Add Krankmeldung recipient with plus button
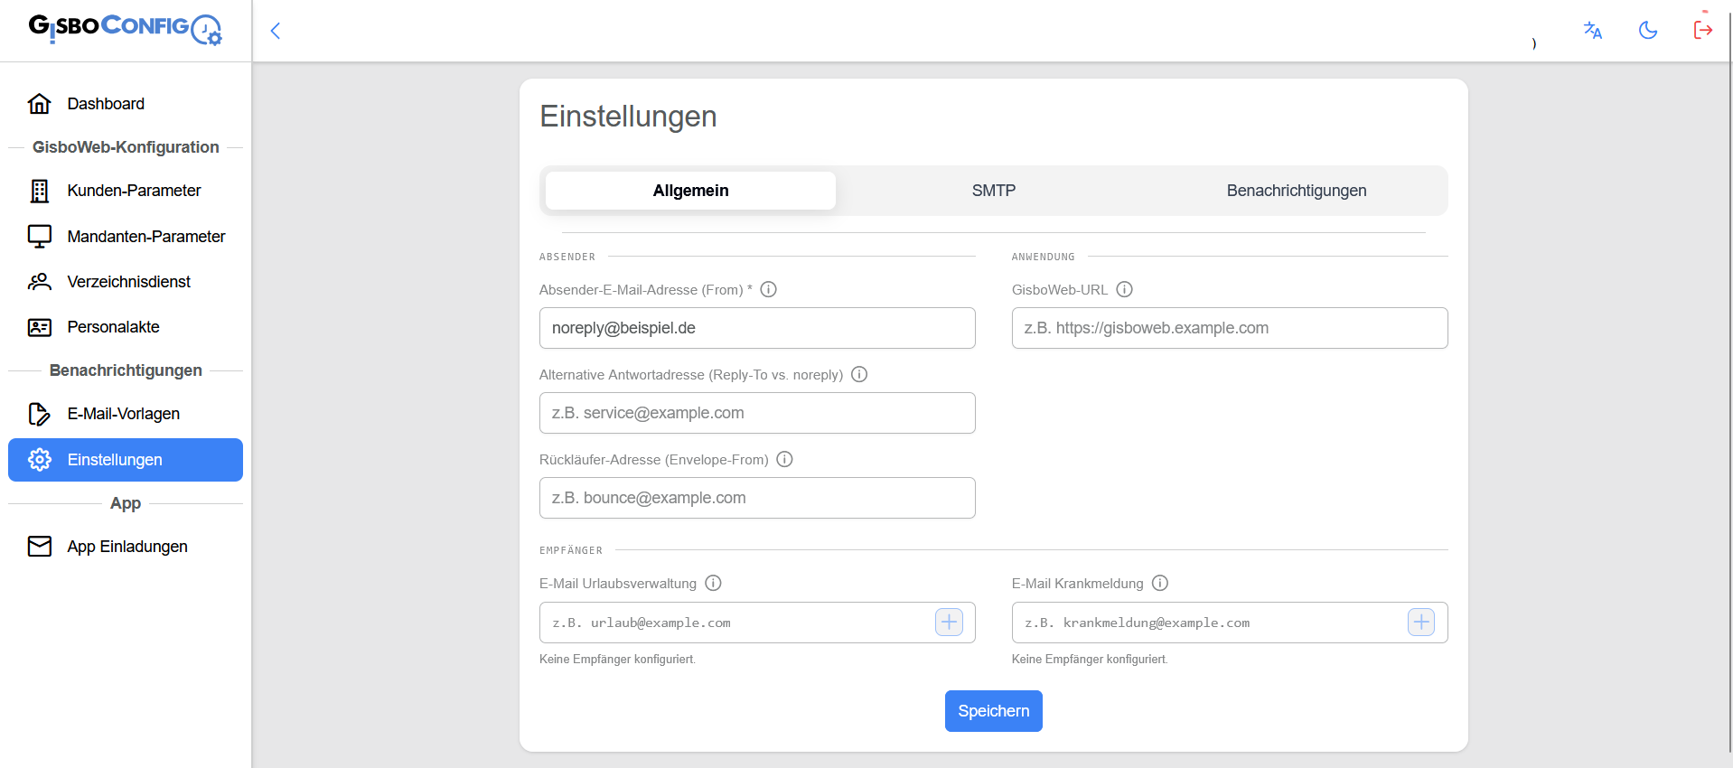The image size is (1733, 768). [x=1421, y=623]
